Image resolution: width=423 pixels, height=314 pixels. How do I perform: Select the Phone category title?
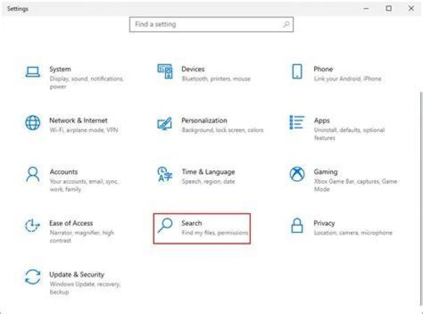(323, 69)
